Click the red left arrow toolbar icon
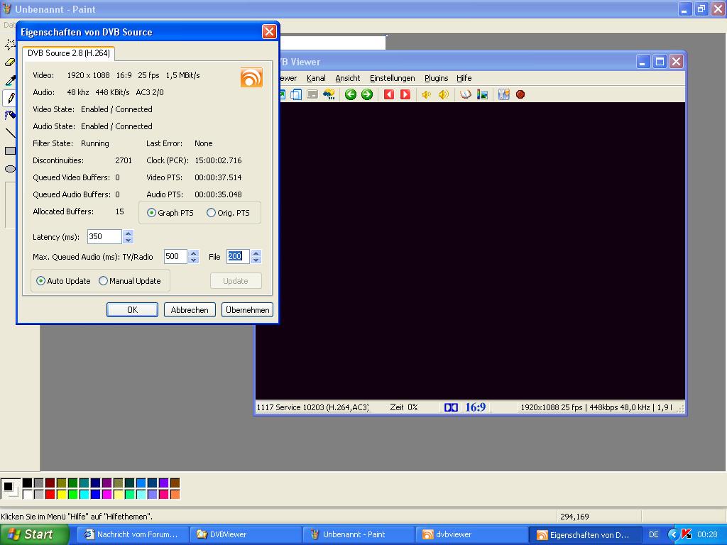 coord(389,94)
